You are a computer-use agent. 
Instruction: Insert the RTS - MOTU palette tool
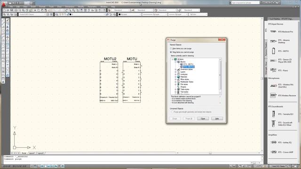(x=280, y=51)
